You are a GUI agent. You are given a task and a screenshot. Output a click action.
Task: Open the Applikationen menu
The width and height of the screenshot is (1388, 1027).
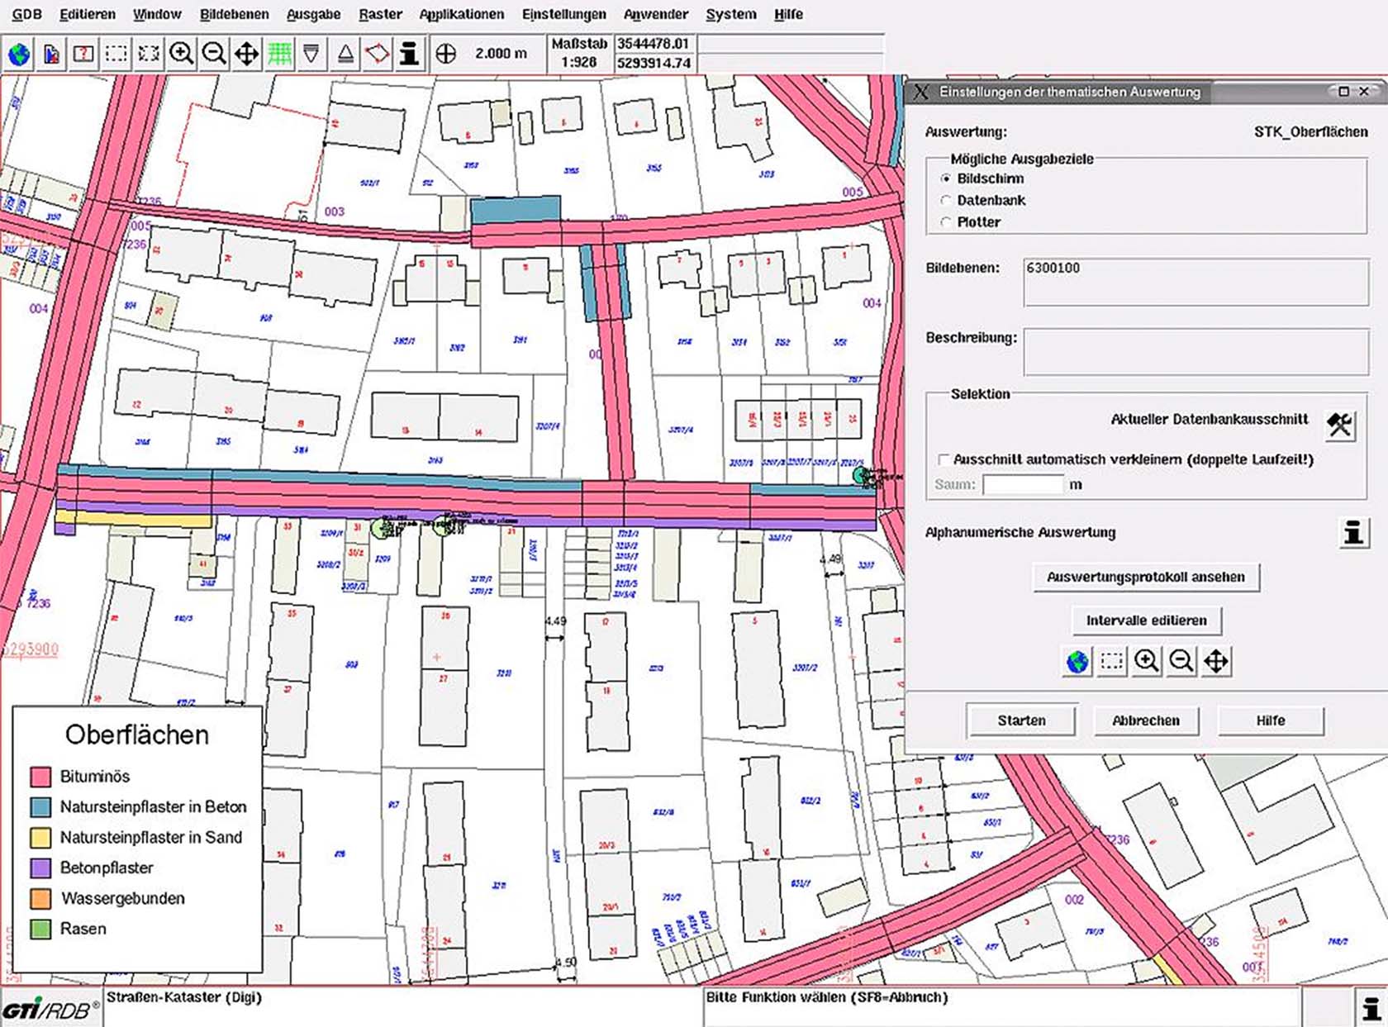pos(461,14)
